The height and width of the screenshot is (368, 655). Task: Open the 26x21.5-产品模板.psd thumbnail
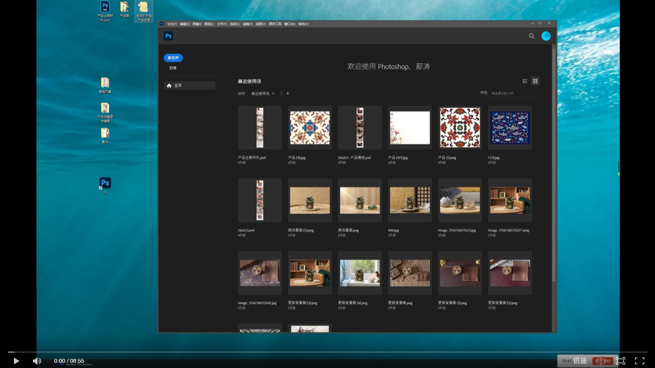pos(360,128)
